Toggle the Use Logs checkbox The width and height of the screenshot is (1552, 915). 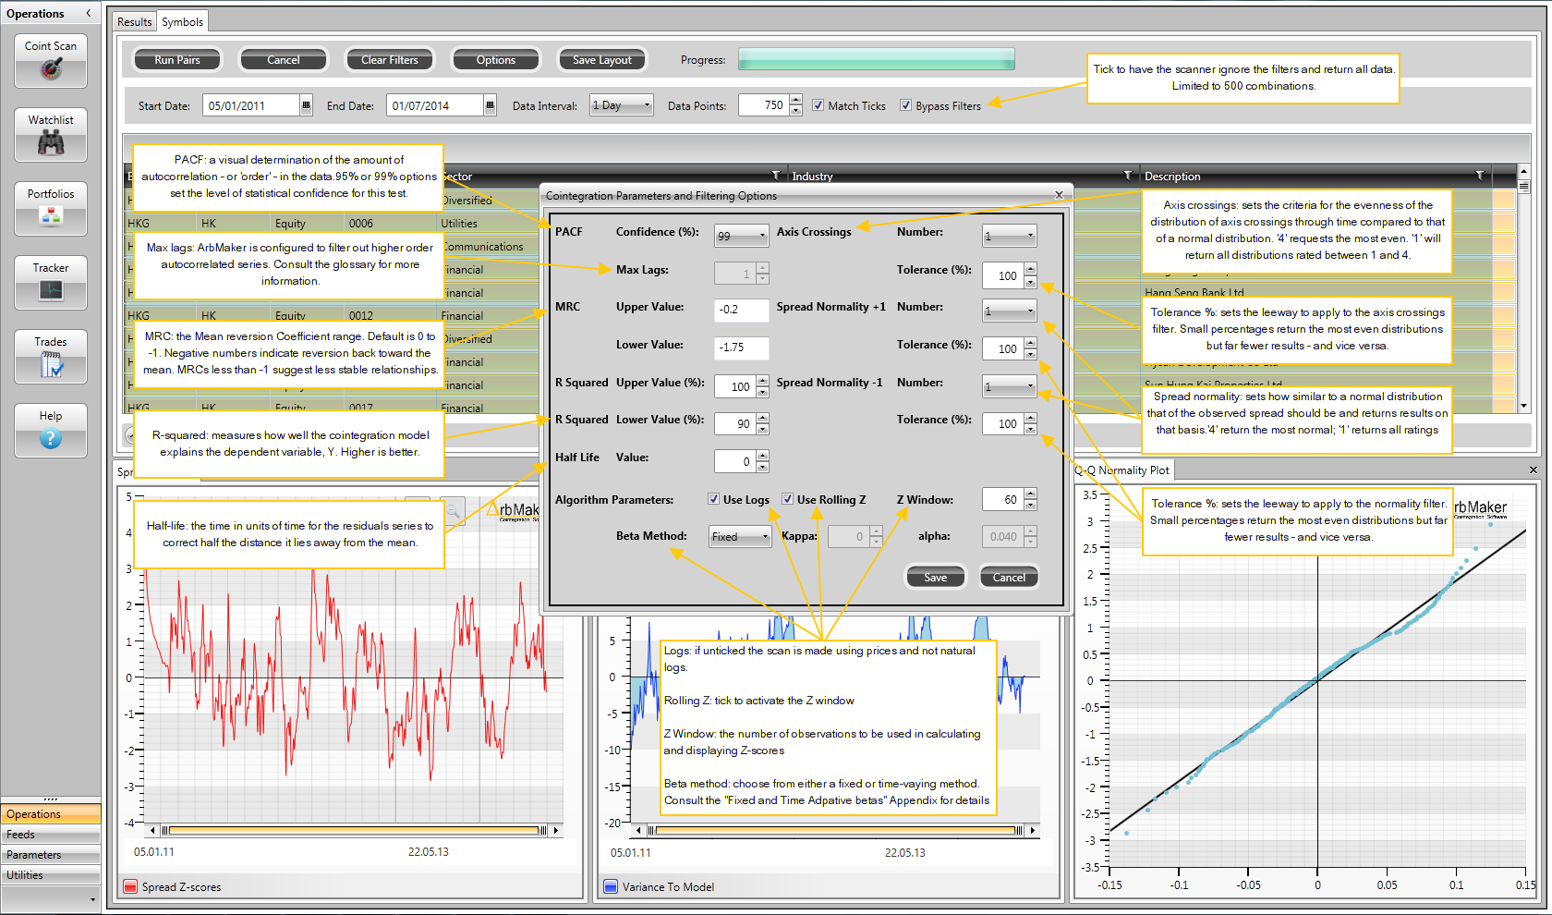(x=713, y=499)
